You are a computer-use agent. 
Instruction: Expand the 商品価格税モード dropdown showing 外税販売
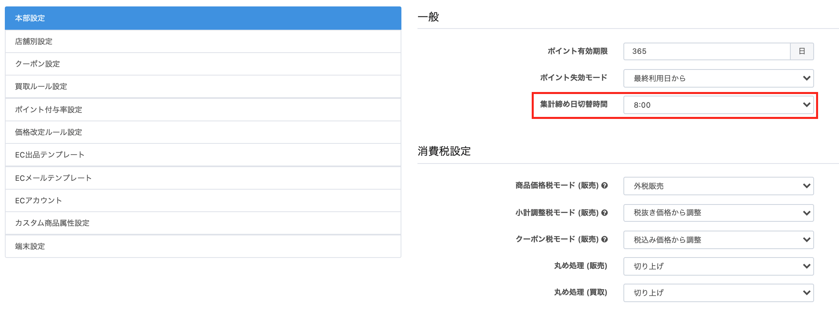[x=718, y=186]
